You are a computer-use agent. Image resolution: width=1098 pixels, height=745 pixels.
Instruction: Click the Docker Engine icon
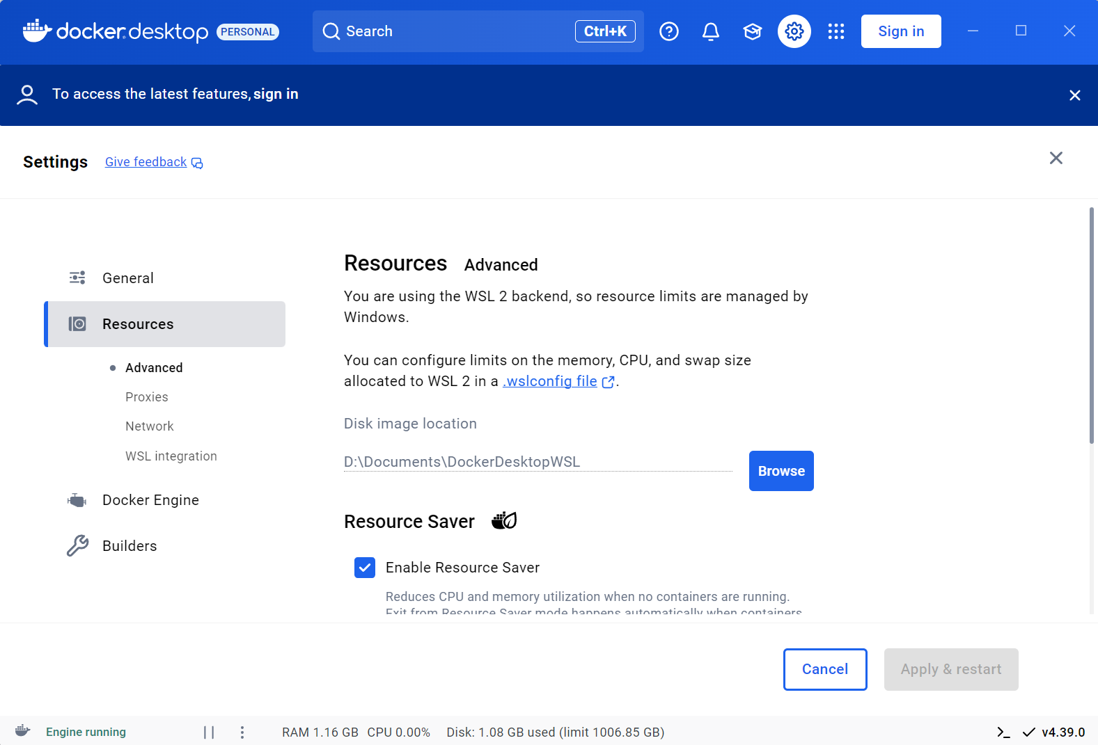pyautogui.click(x=77, y=500)
